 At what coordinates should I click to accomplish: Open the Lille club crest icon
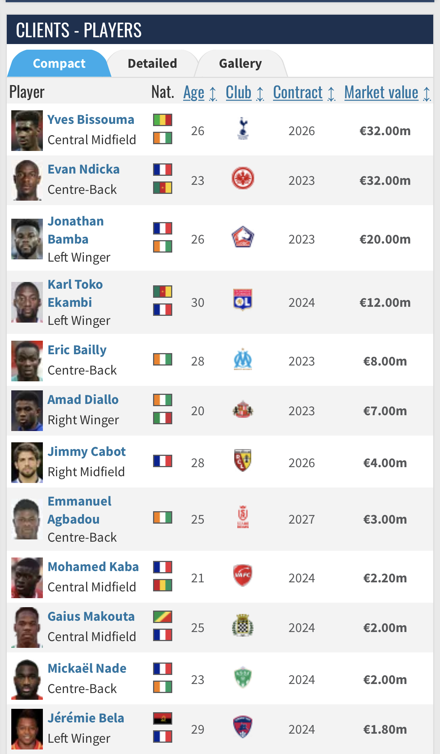(x=243, y=237)
